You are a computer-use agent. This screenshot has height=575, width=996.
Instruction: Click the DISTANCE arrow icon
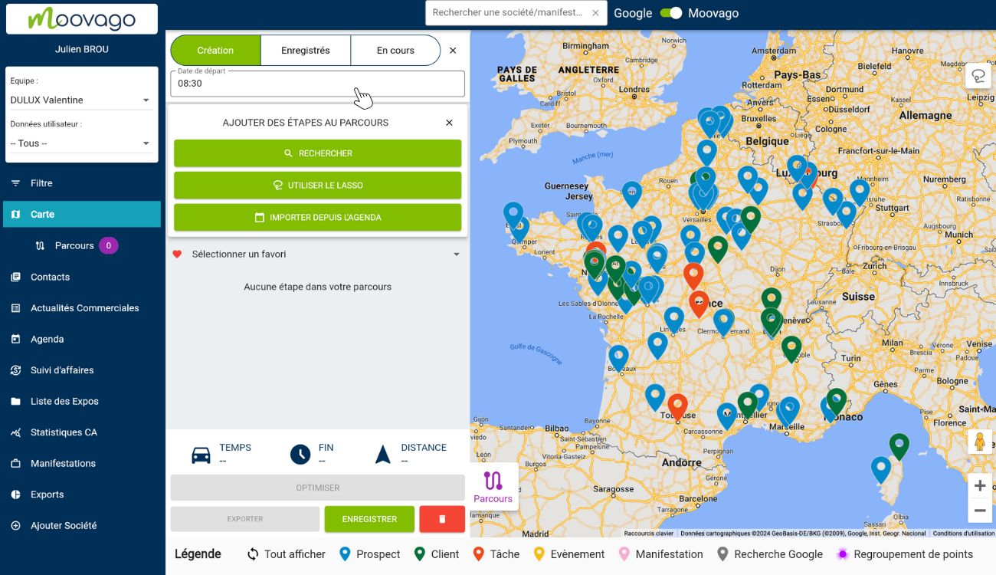(383, 455)
